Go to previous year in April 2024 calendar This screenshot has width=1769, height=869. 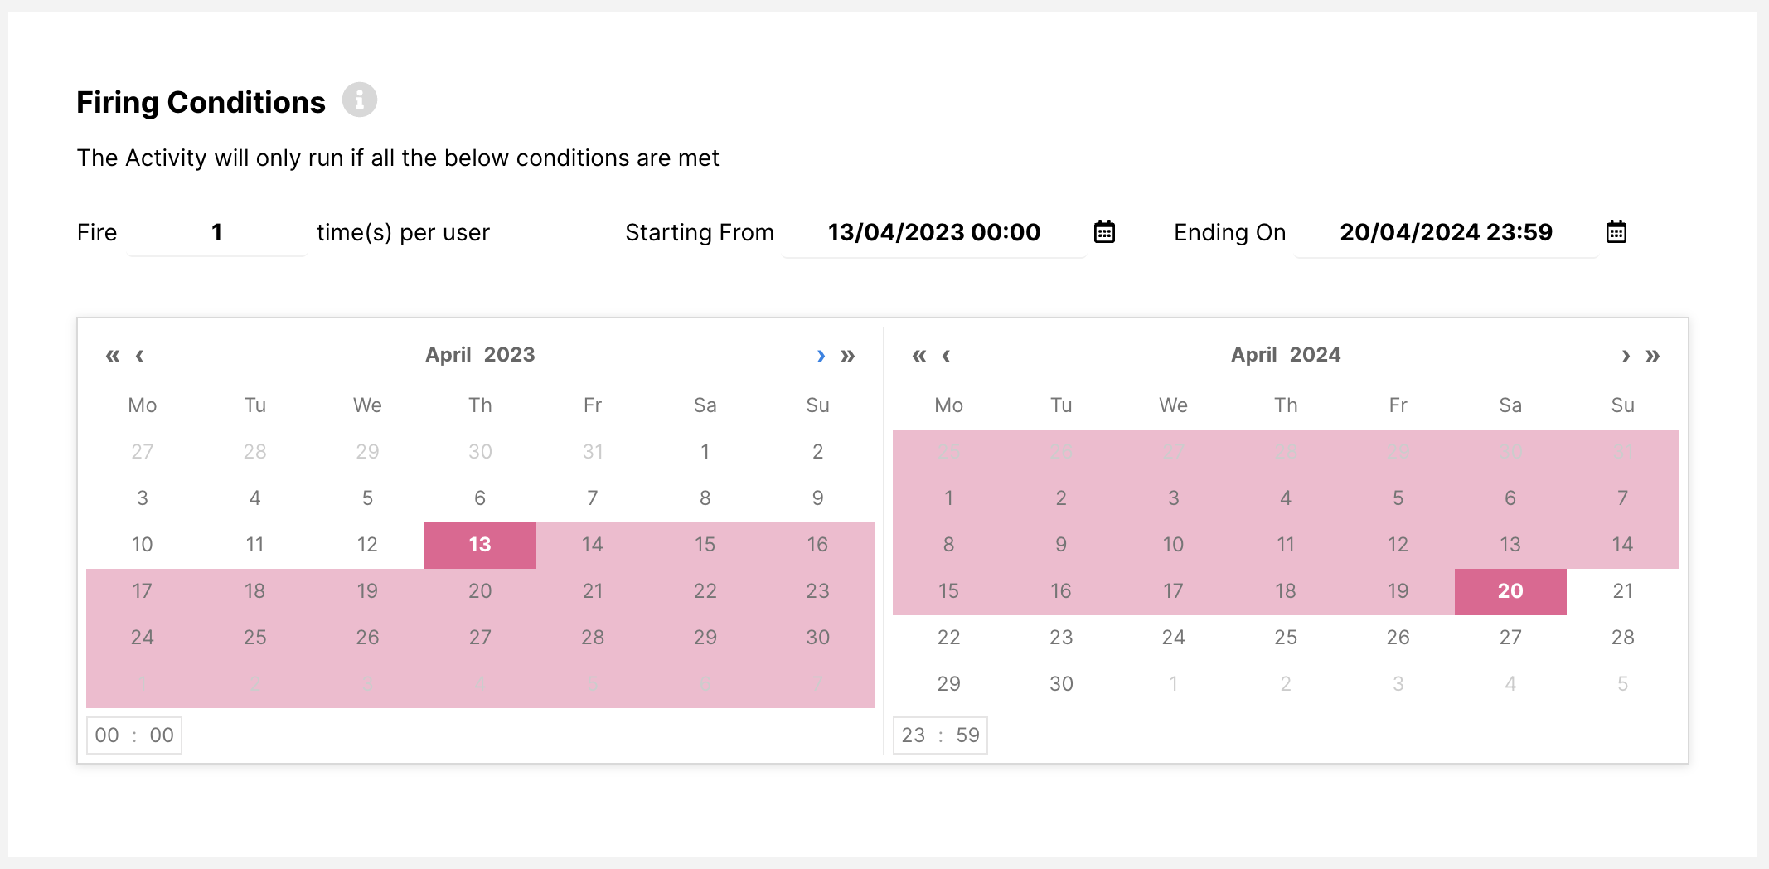(x=918, y=356)
